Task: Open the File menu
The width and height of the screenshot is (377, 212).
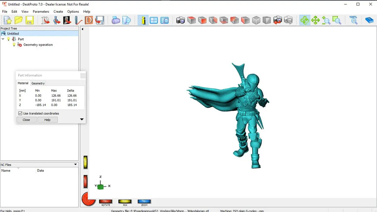Action: [x=5, y=12]
